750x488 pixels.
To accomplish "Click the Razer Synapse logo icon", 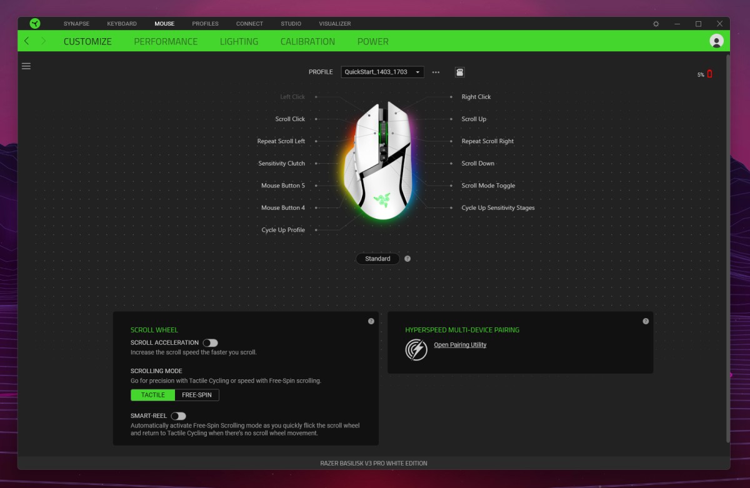I will coord(35,24).
